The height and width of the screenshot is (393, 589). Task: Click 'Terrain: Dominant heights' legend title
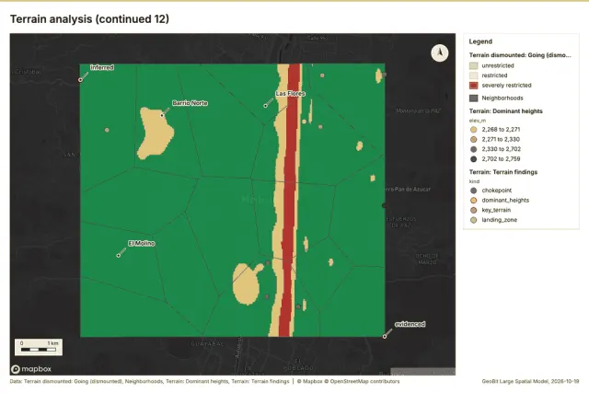pyautogui.click(x=505, y=111)
